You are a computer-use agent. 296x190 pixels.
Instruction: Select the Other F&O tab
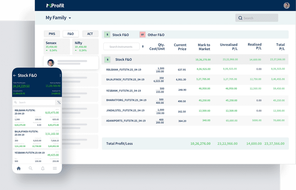tap(152, 35)
